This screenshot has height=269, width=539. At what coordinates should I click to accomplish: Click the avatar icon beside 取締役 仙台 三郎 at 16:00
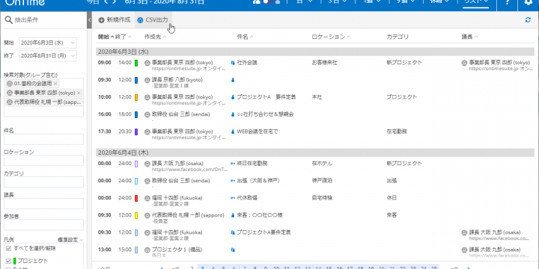(147, 114)
